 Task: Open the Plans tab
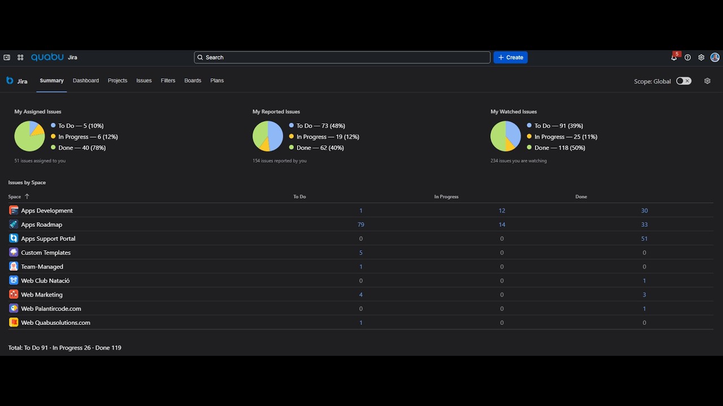[217, 81]
